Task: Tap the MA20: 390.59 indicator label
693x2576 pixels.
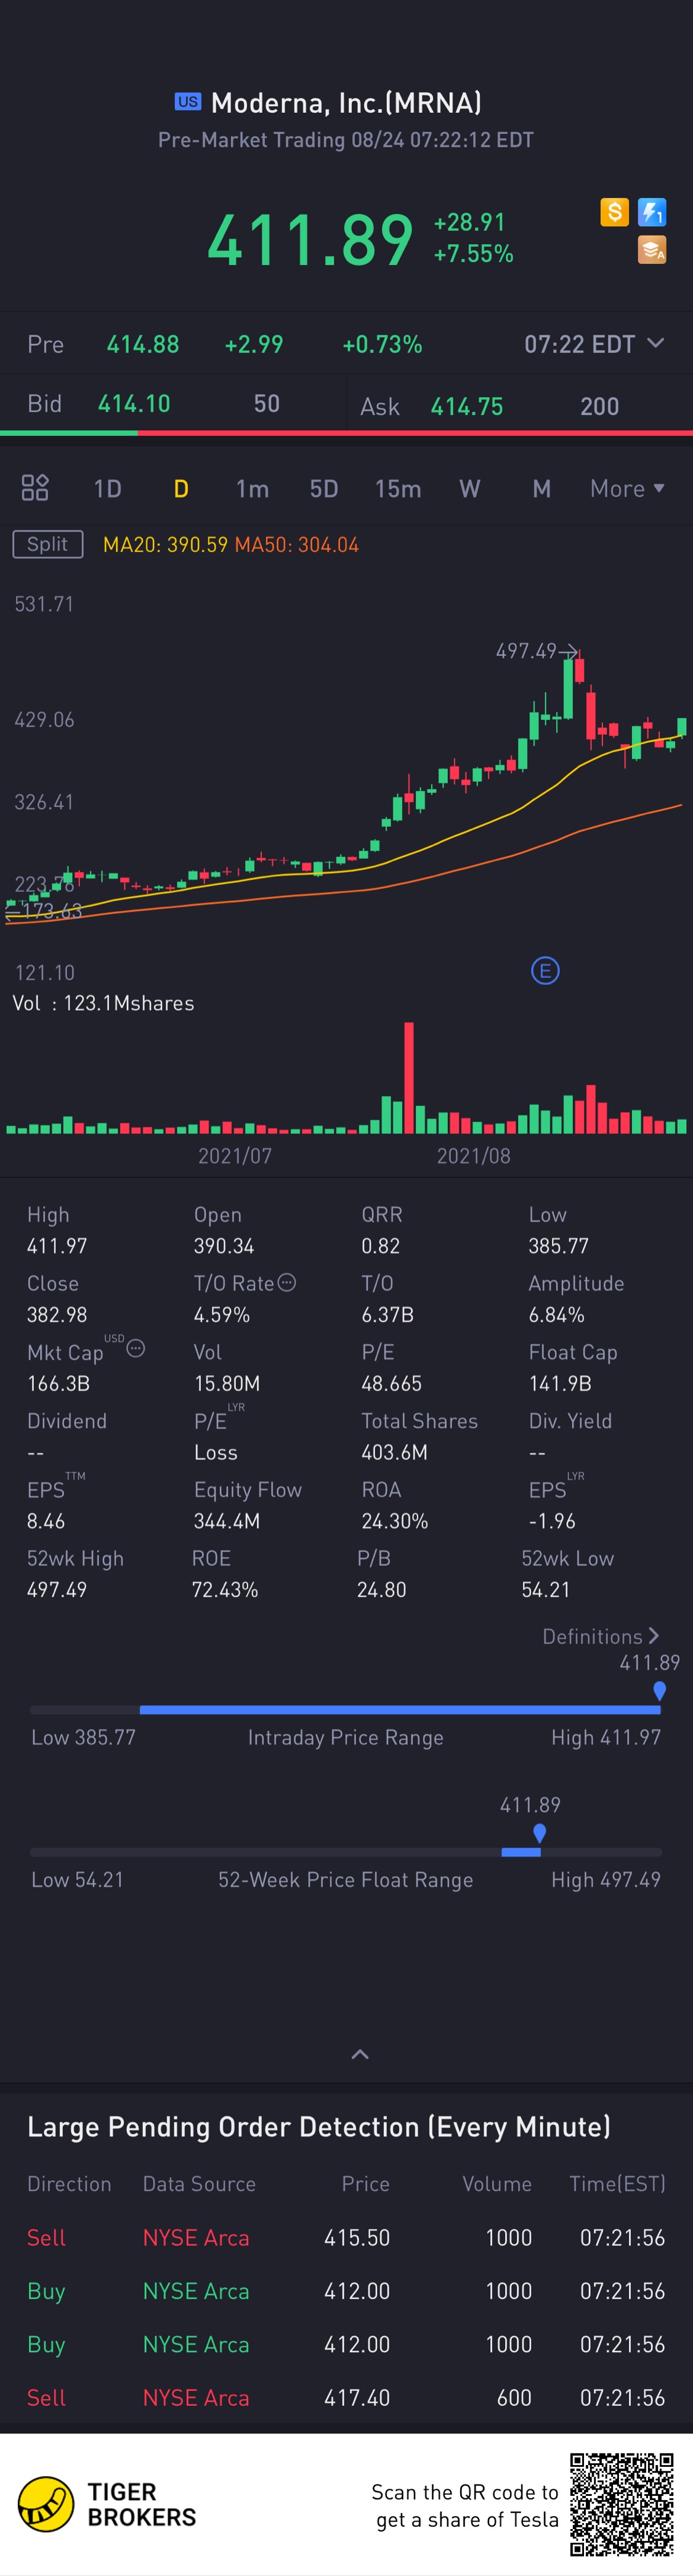Action: [166, 545]
